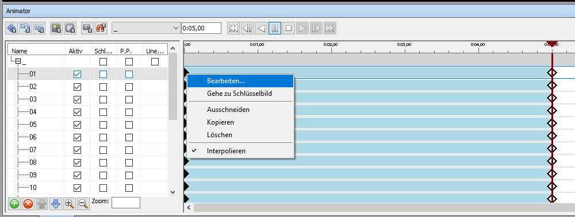Select animation set 02 in the tree

pyautogui.click(x=33, y=87)
